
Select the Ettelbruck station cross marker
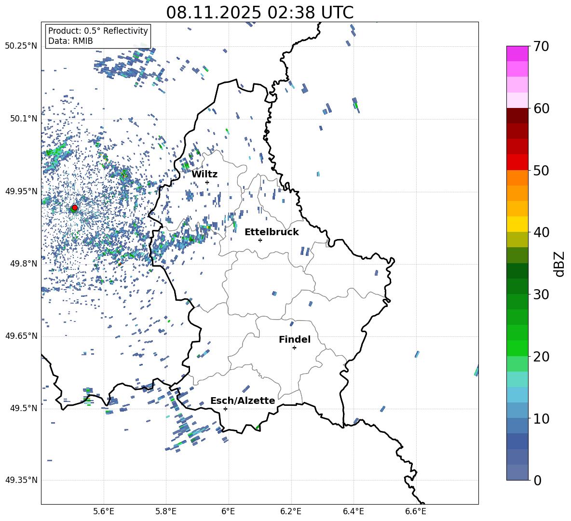click(x=260, y=240)
